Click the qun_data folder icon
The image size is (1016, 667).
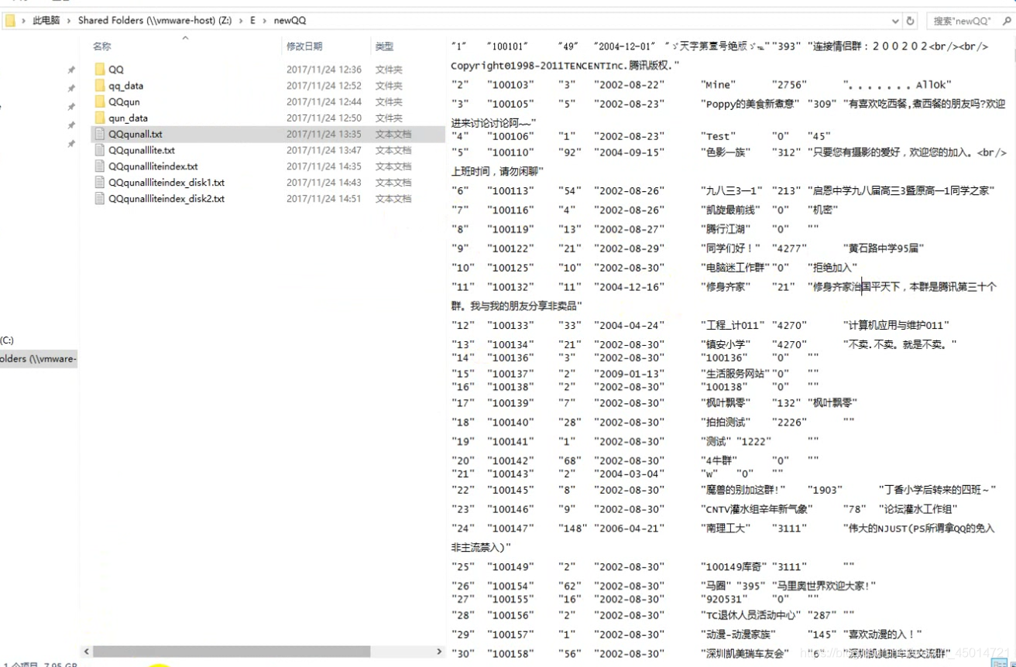coord(99,118)
